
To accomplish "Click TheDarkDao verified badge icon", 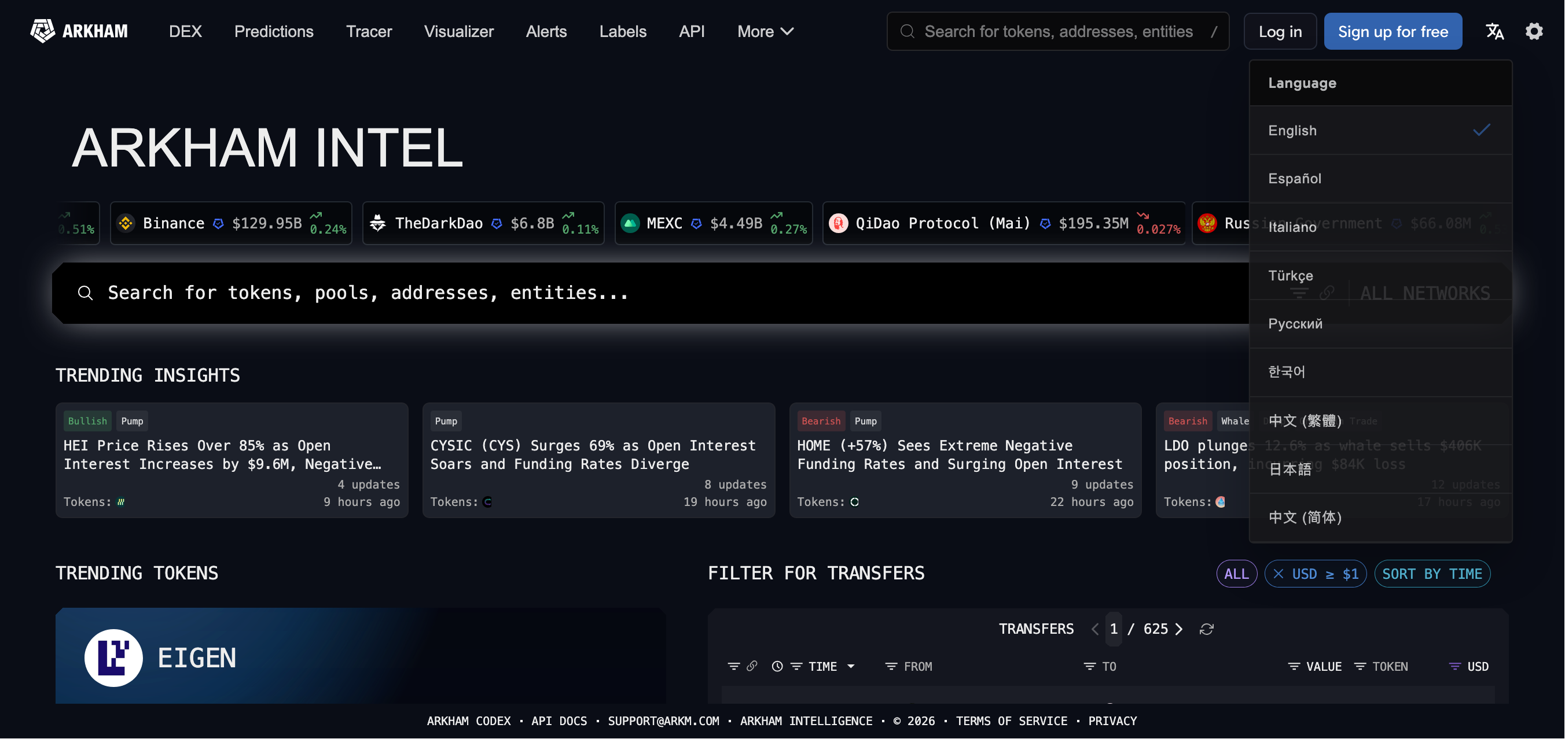I will coord(497,224).
